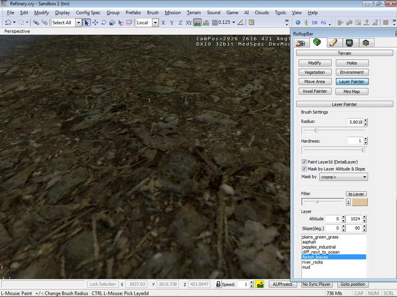Screen dimensions: 397x297
Task: Select the river_rocks layer
Action: tap(333, 262)
